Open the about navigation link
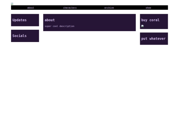Viewport: 179px width, 134px height. (x=30, y=8)
